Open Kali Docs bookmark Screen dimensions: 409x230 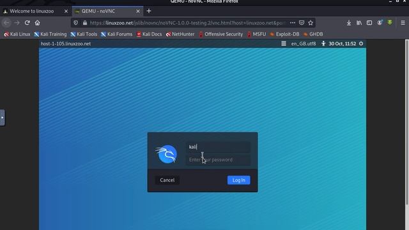(149, 34)
